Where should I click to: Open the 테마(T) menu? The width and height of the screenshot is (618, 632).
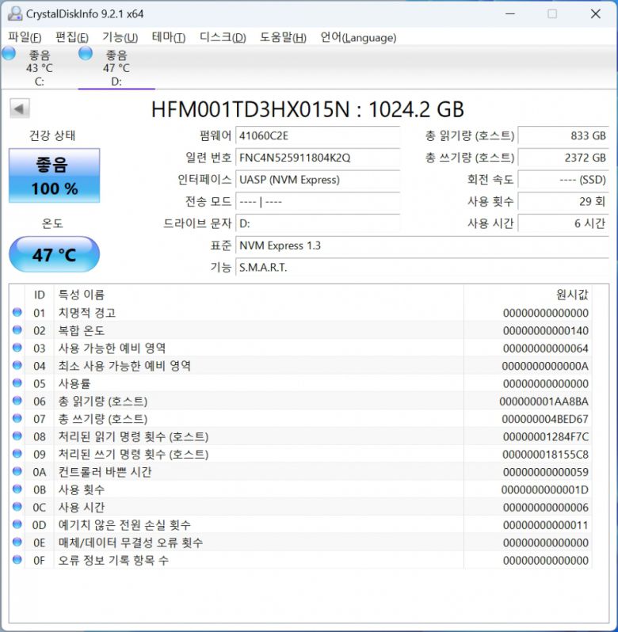click(x=168, y=37)
